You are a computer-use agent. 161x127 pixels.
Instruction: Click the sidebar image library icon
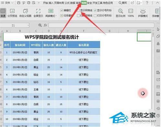pyautogui.click(x=158, y=72)
